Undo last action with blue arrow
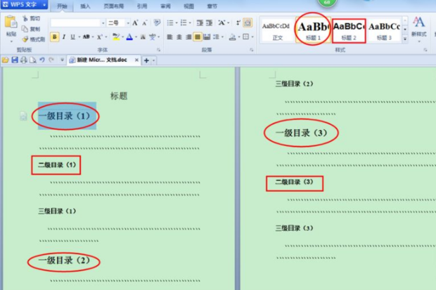 click(x=42, y=60)
